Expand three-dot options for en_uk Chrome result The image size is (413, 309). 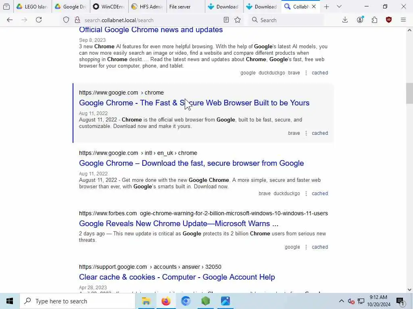coord(306,194)
